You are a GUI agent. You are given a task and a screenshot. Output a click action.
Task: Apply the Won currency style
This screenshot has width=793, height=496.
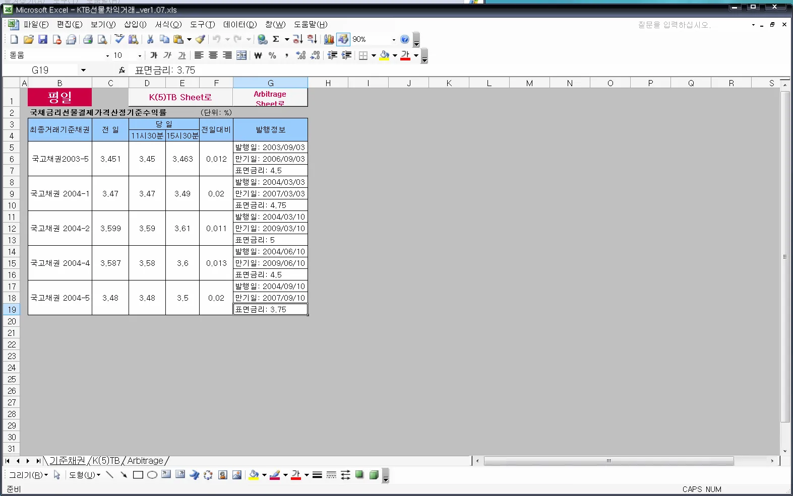tap(258, 55)
